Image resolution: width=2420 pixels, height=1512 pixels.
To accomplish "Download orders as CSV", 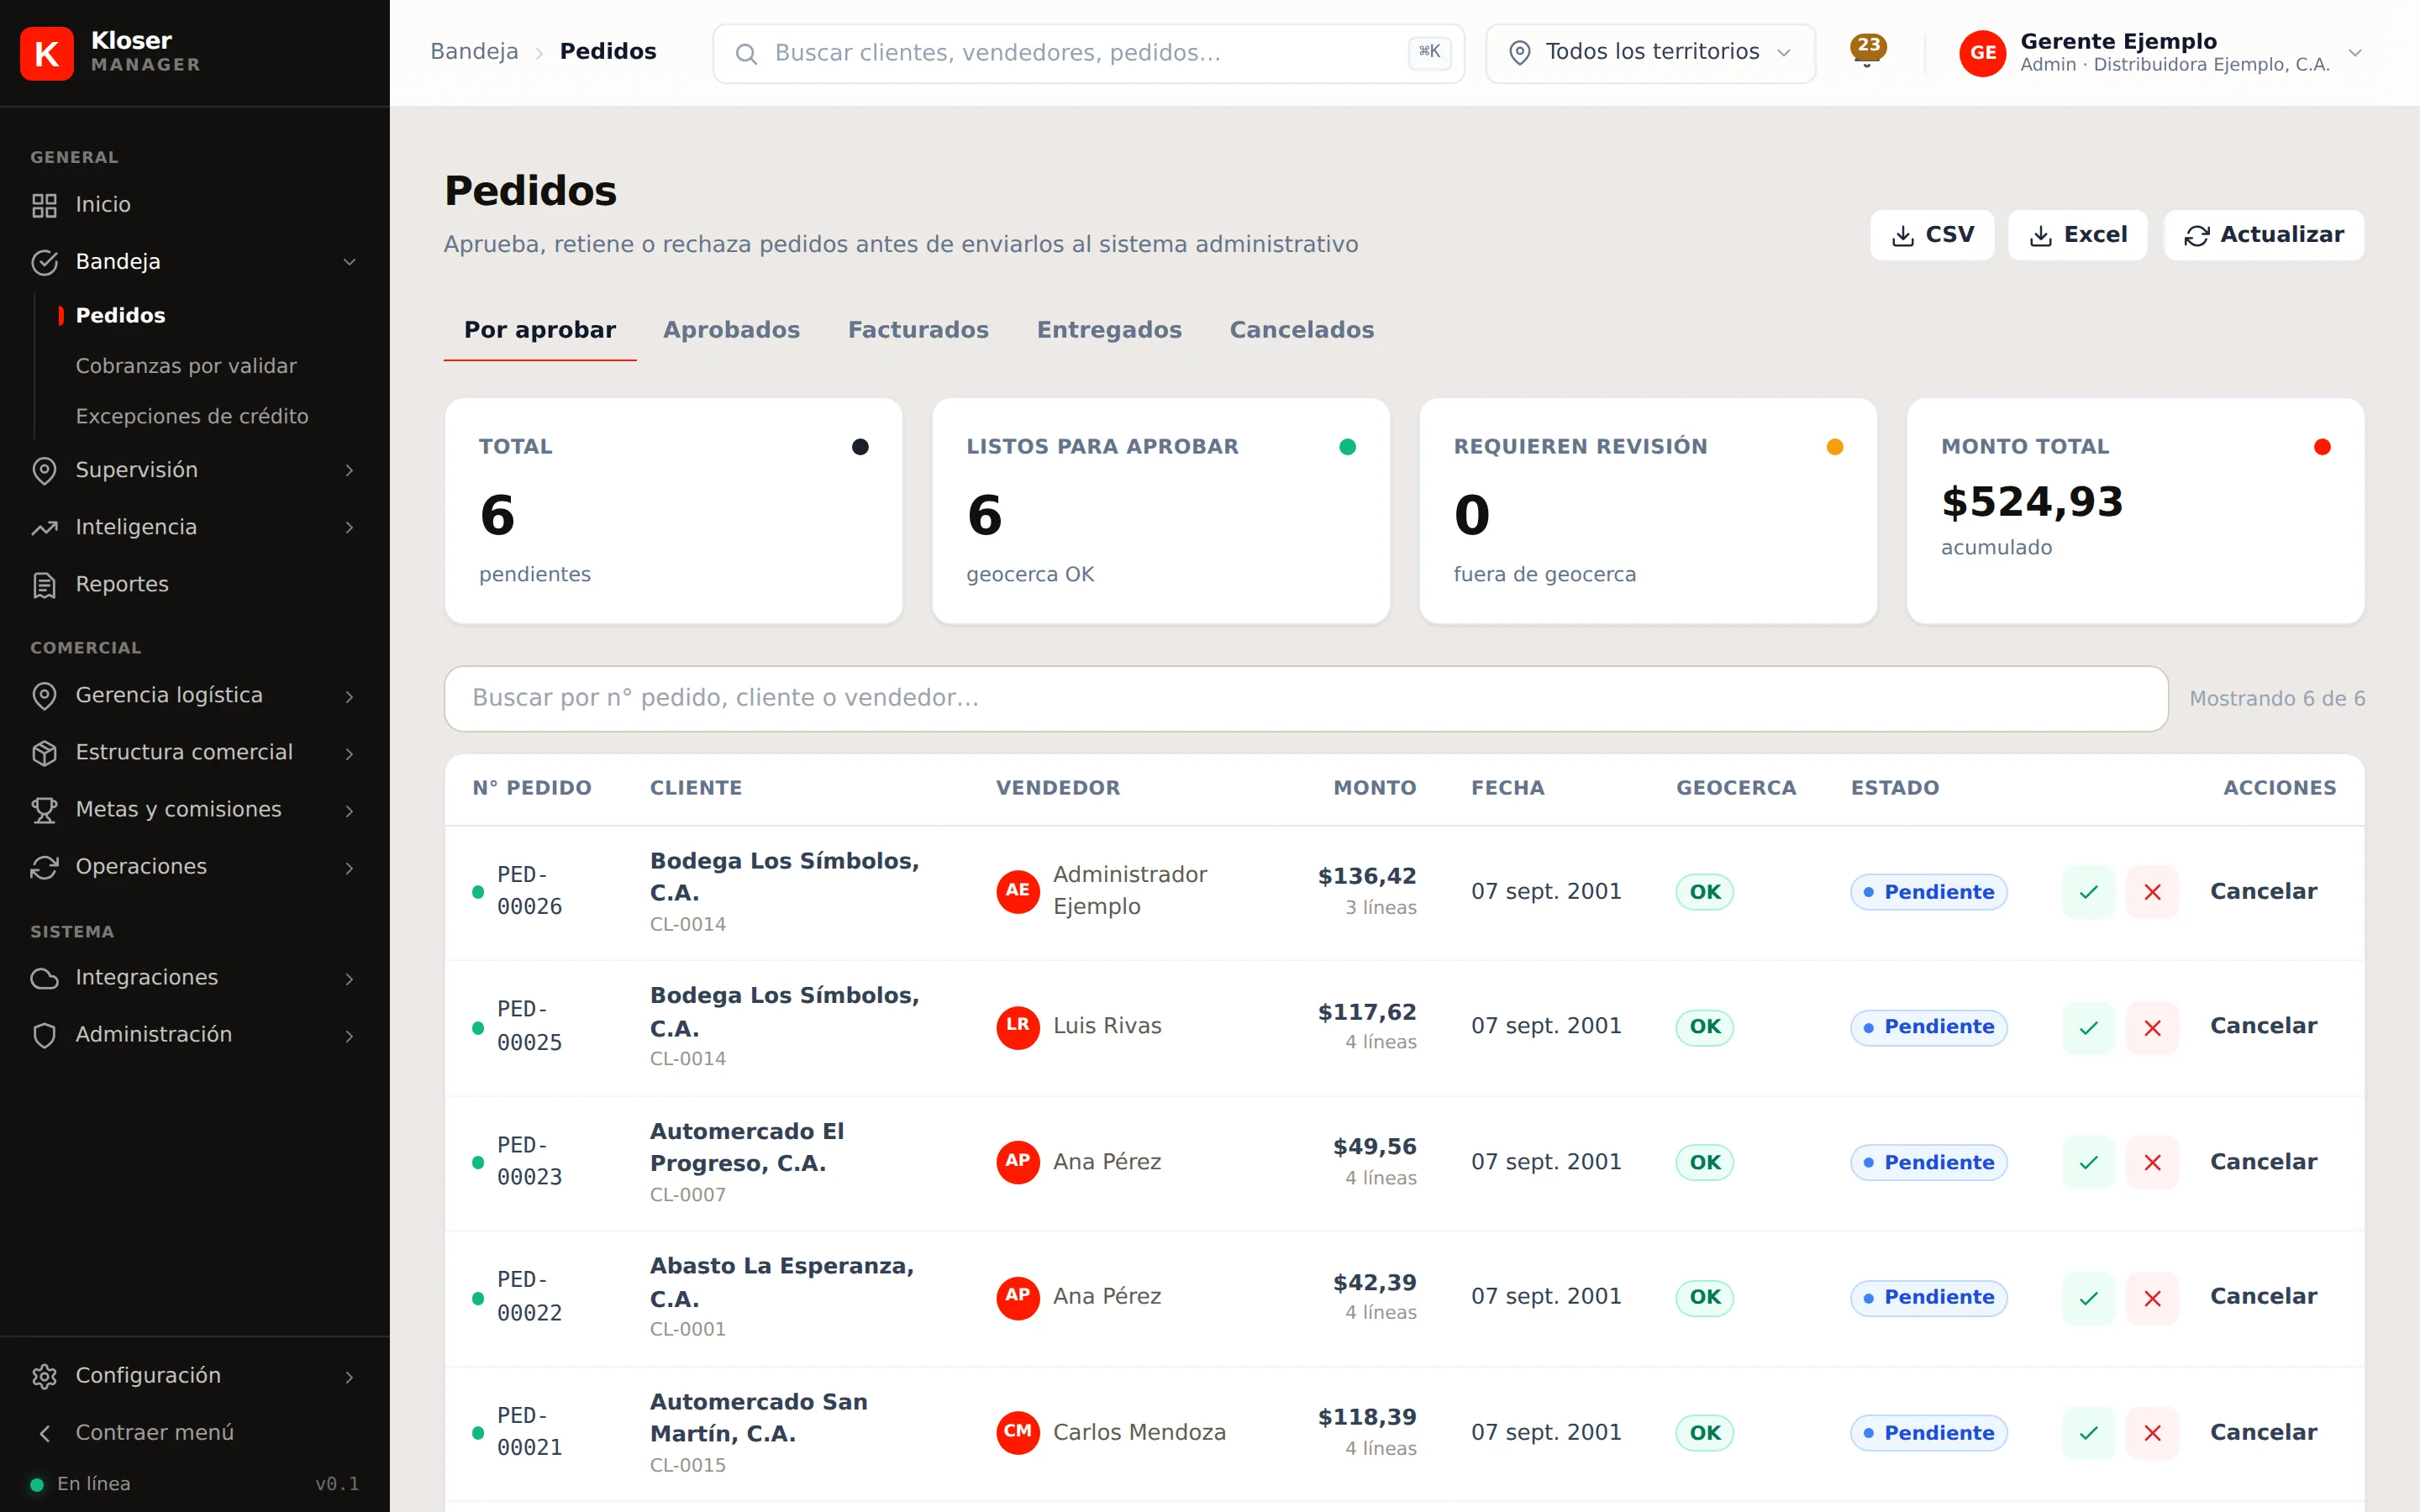I will 1932,235.
